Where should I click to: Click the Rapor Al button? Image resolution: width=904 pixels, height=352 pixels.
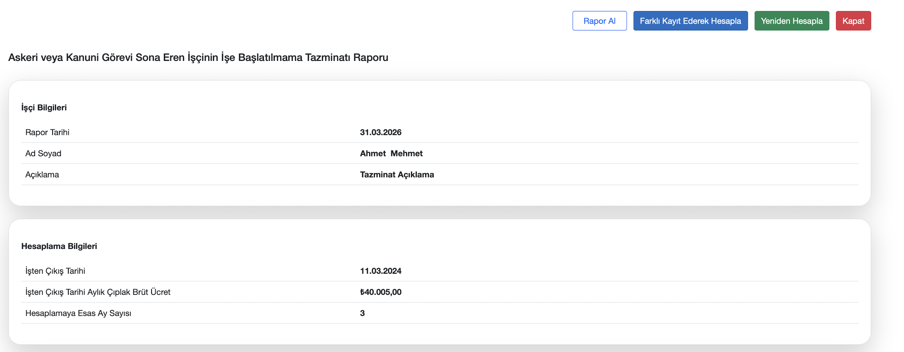[599, 21]
